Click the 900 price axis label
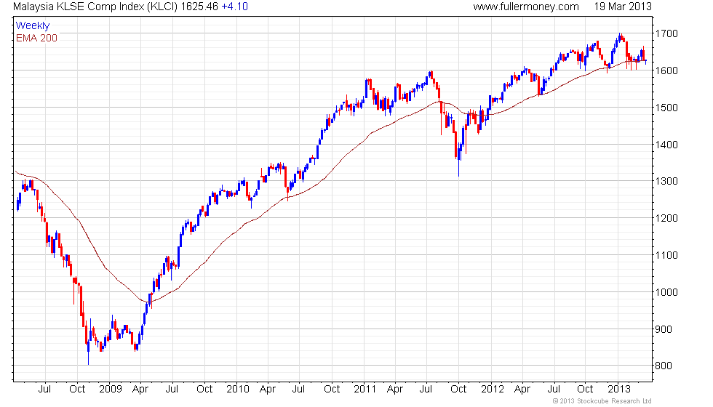Screen dimensions: 713x407 coord(664,329)
